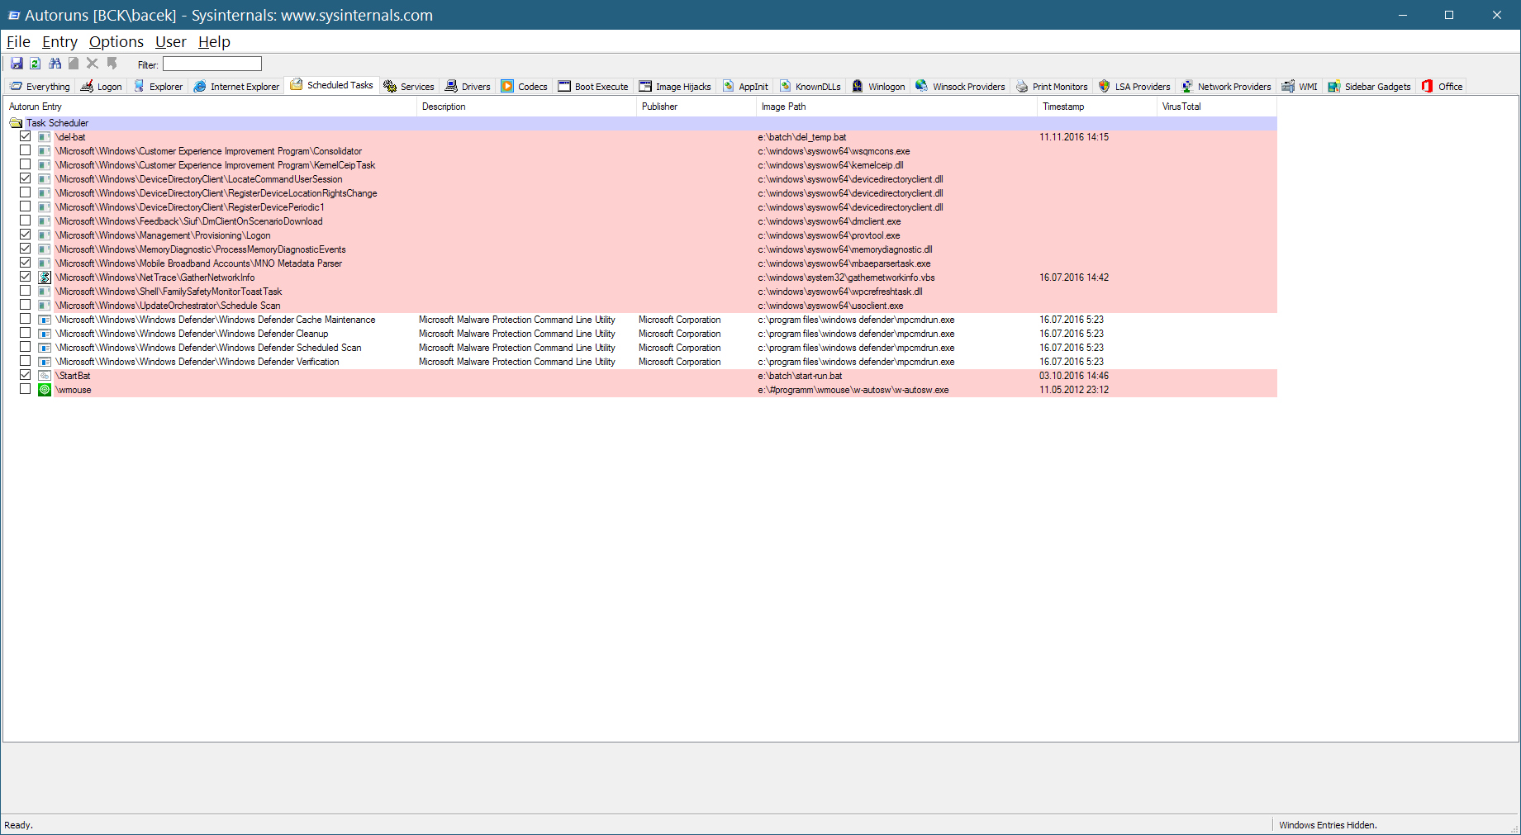Switch to the Services tab
The image size is (1521, 835).
[409, 87]
